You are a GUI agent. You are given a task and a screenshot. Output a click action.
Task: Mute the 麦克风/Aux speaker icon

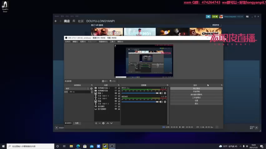(161, 93)
